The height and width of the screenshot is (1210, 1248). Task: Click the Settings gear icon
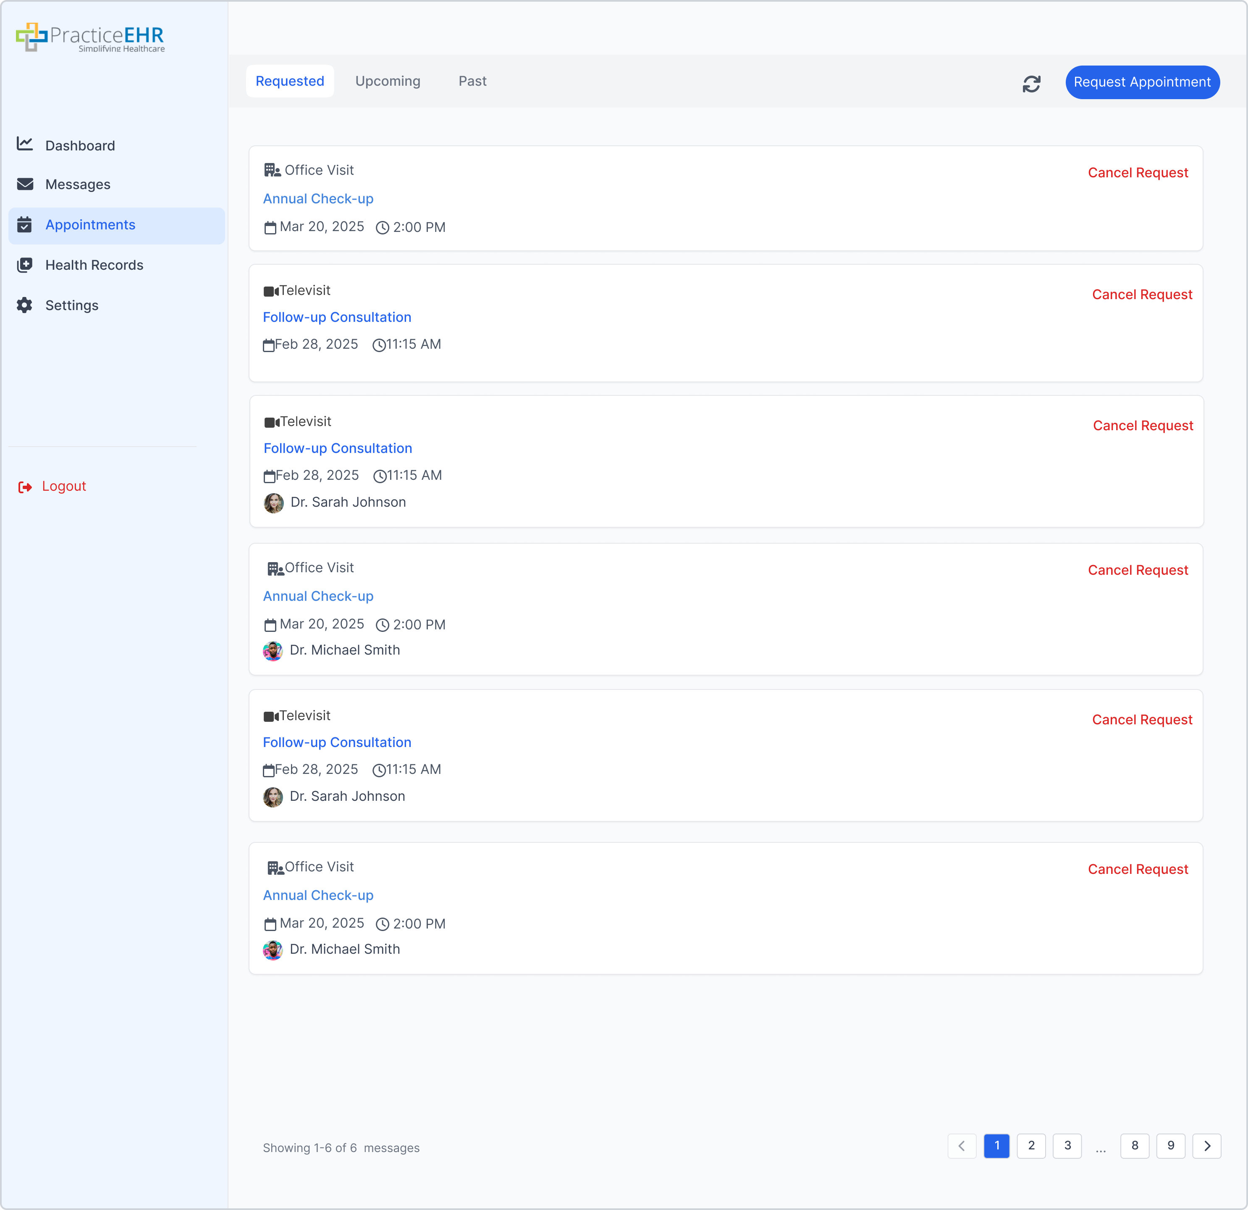point(25,305)
